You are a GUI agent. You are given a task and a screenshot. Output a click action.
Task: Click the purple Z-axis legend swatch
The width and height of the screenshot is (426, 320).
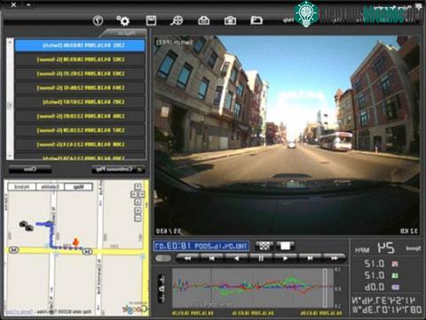(x=395, y=287)
